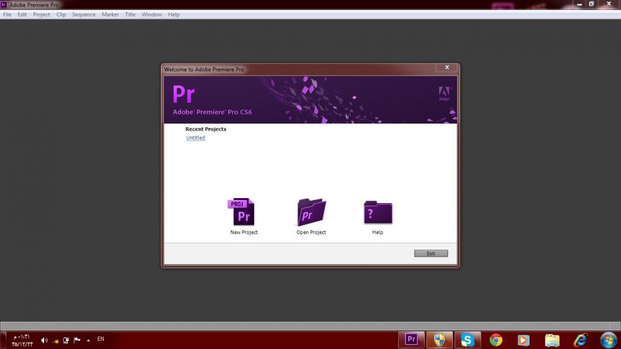
Task: Click the media player taskbar icon
Action: pos(524,340)
